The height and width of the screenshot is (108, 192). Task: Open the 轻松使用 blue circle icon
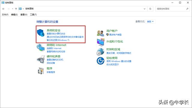tap(100, 61)
